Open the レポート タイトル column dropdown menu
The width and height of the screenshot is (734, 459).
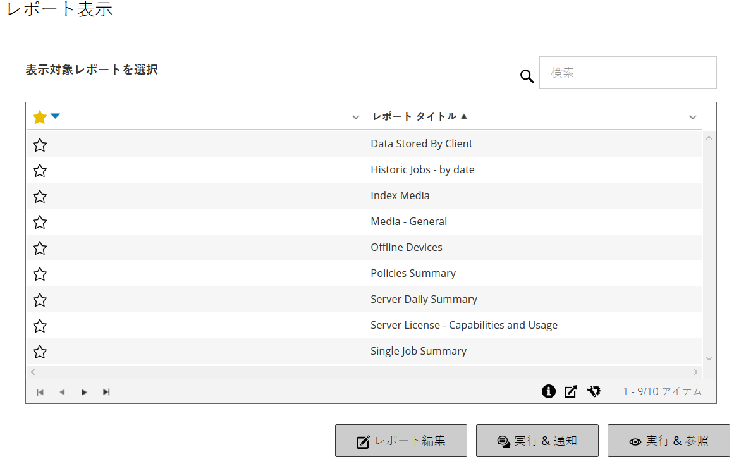pyautogui.click(x=692, y=117)
